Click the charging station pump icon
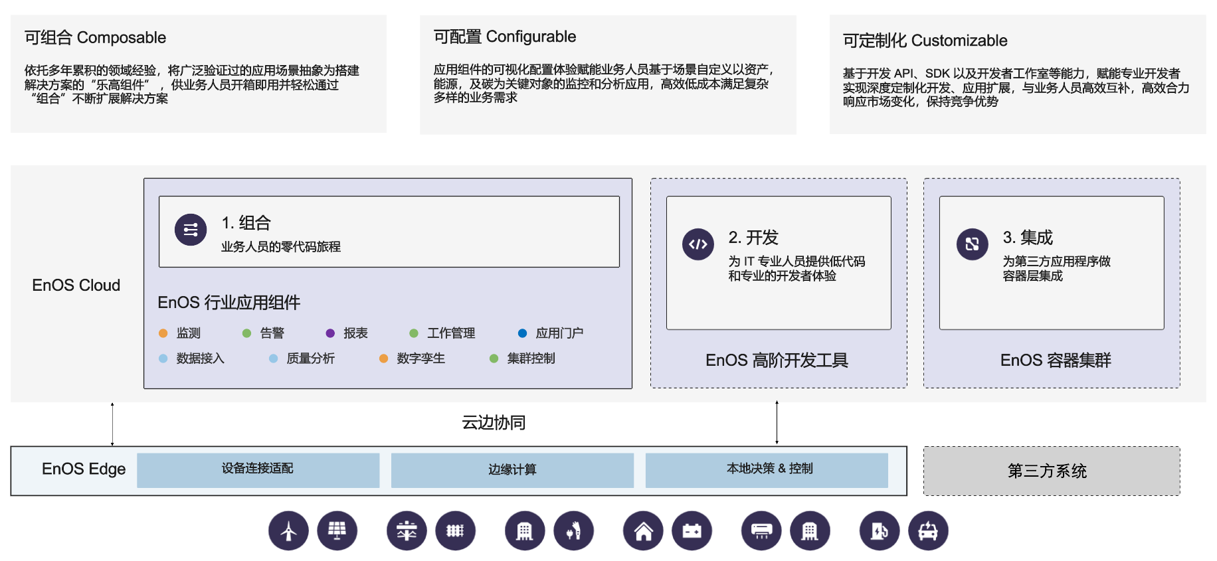Image resolution: width=1217 pixels, height=561 pixels. pyautogui.click(x=880, y=531)
